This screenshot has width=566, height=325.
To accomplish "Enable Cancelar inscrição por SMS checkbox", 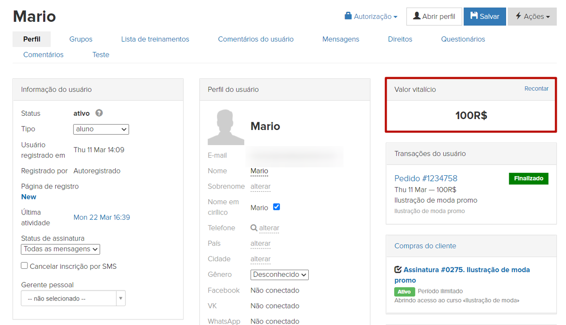I will click(25, 266).
